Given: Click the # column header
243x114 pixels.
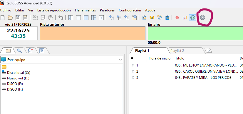Looking at the screenshot, I should 138,58.
